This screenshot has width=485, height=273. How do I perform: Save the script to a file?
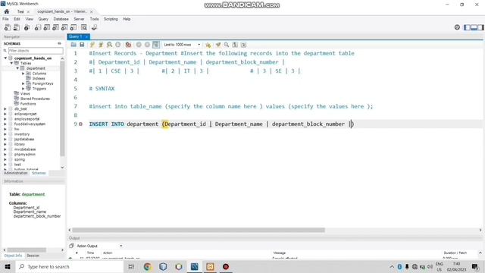click(x=82, y=45)
